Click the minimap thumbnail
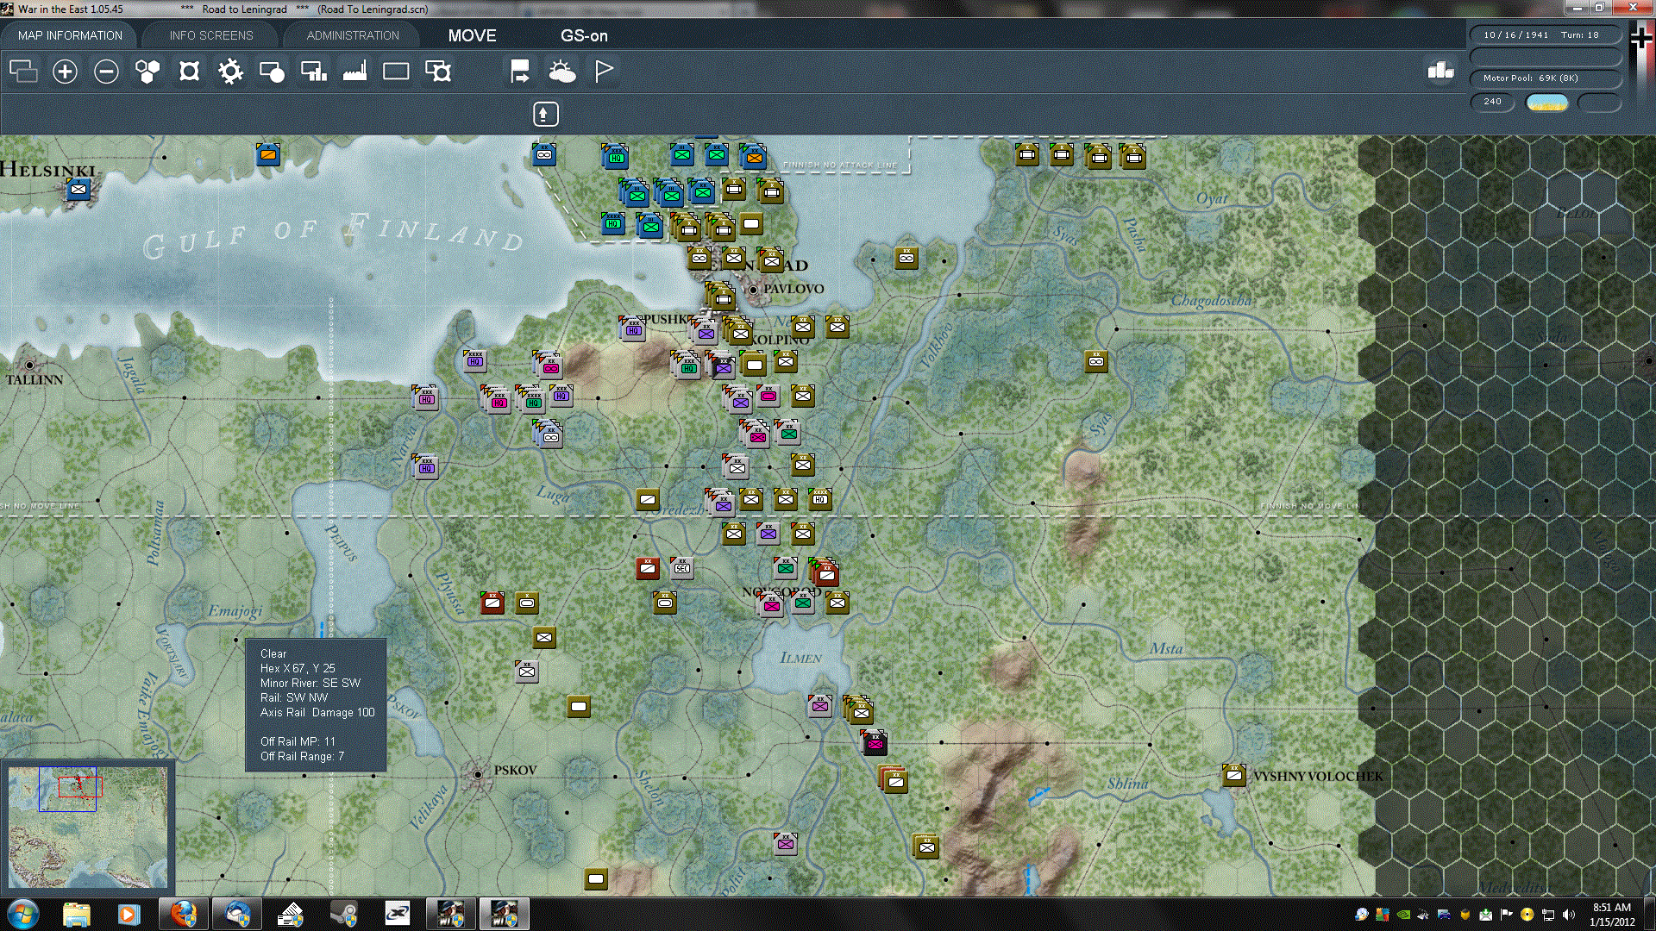 pyautogui.click(x=87, y=828)
